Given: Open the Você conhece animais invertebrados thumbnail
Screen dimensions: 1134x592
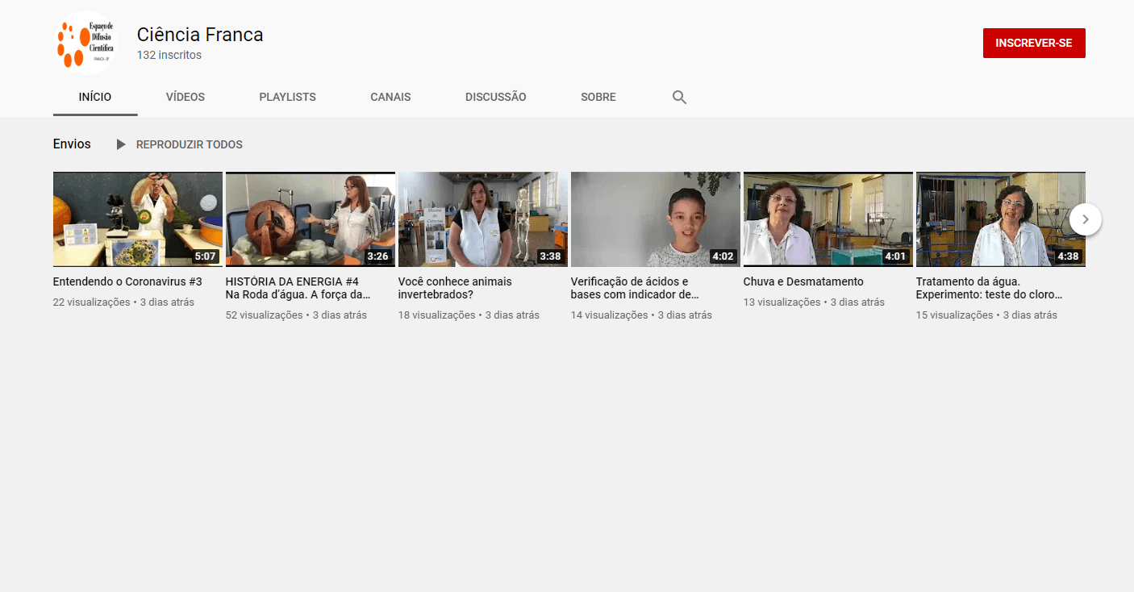Looking at the screenshot, I should (x=482, y=219).
